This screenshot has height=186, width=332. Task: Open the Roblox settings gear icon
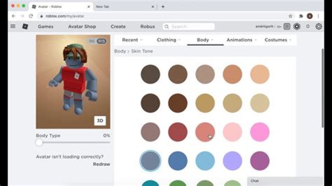[x=319, y=27]
